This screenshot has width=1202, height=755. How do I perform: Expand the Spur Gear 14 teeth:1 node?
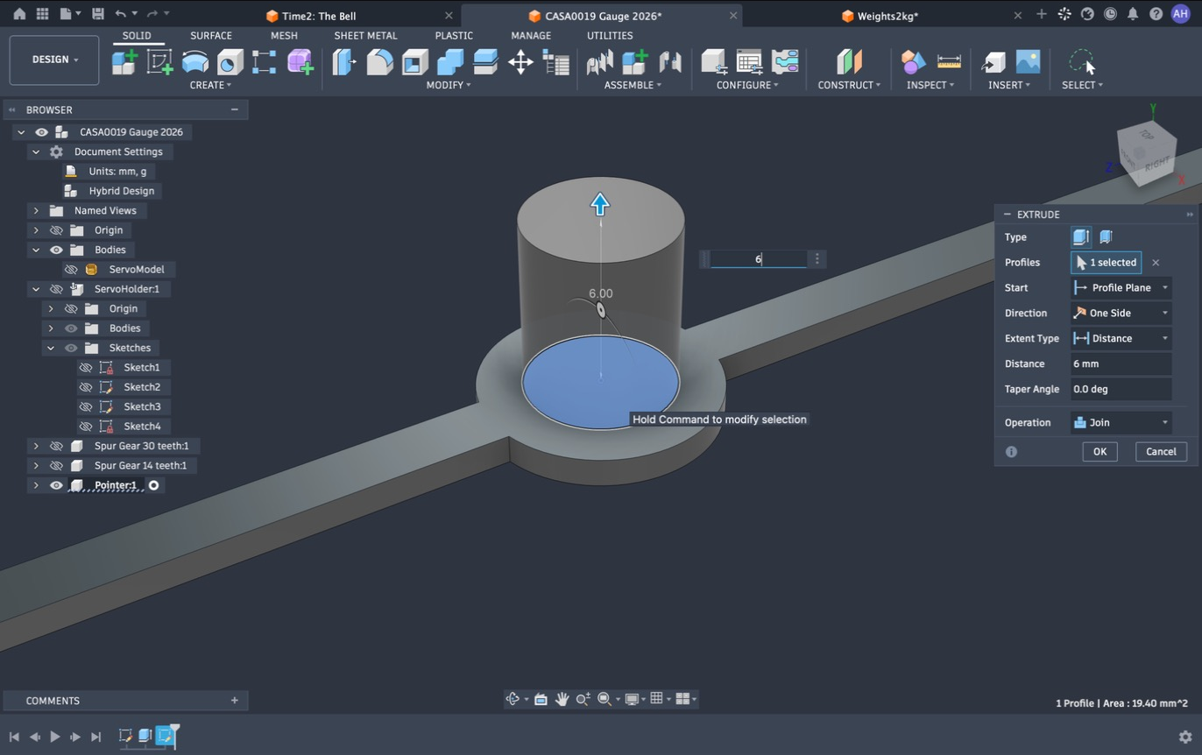point(36,465)
